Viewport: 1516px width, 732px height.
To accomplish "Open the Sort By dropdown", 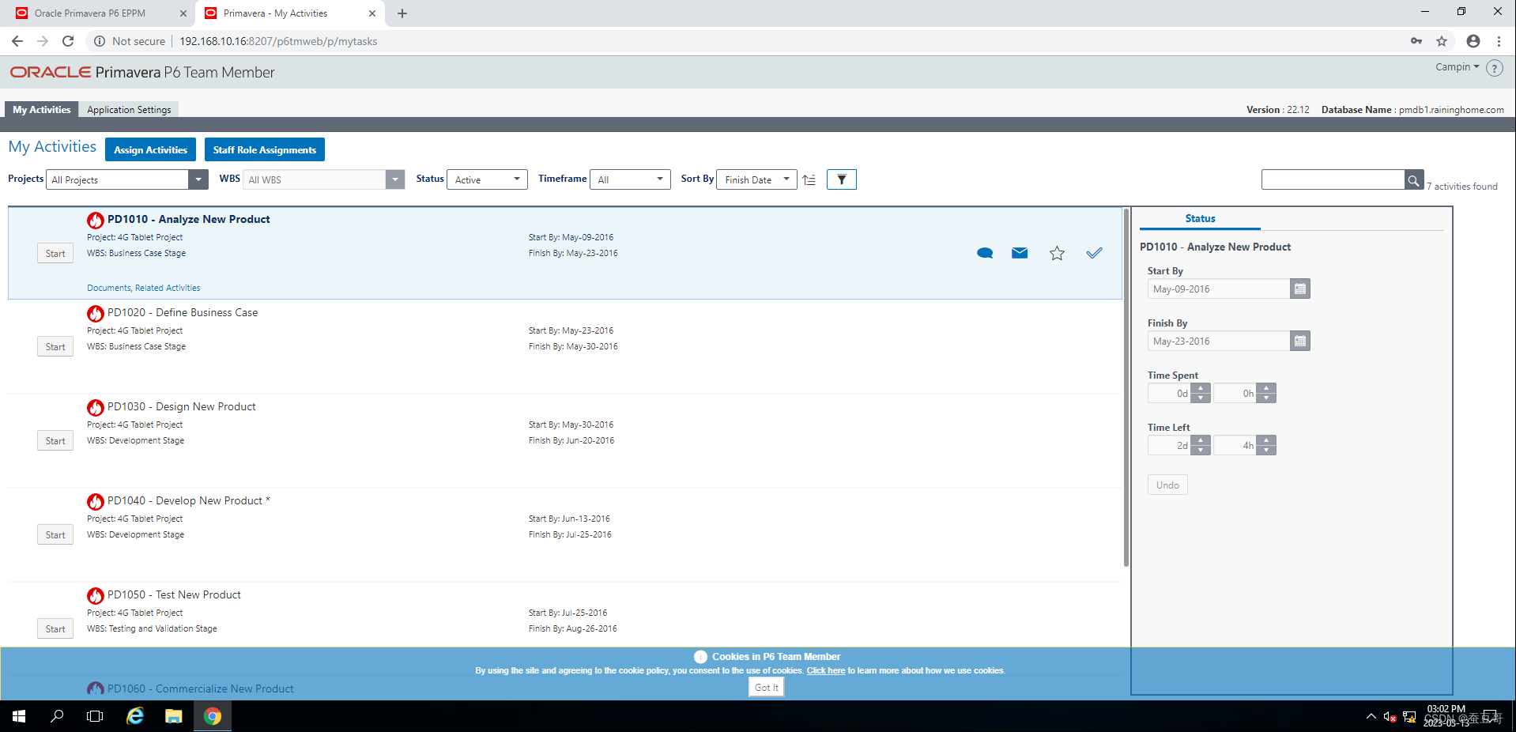I will coord(757,179).
